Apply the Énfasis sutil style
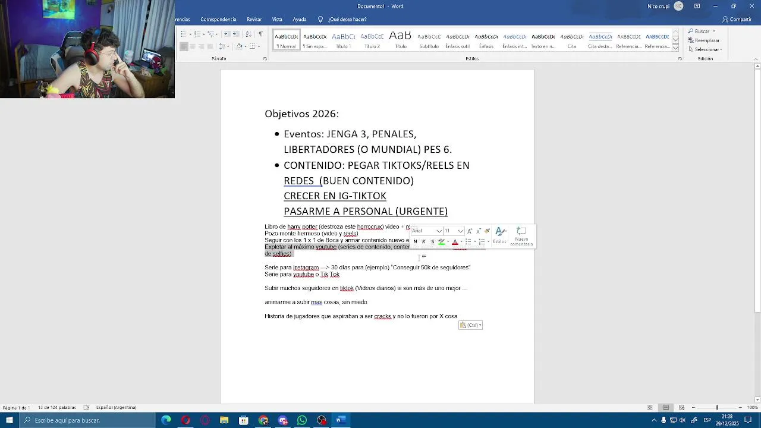Image resolution: width=761 pixels, height=428 pixels. 457,40
